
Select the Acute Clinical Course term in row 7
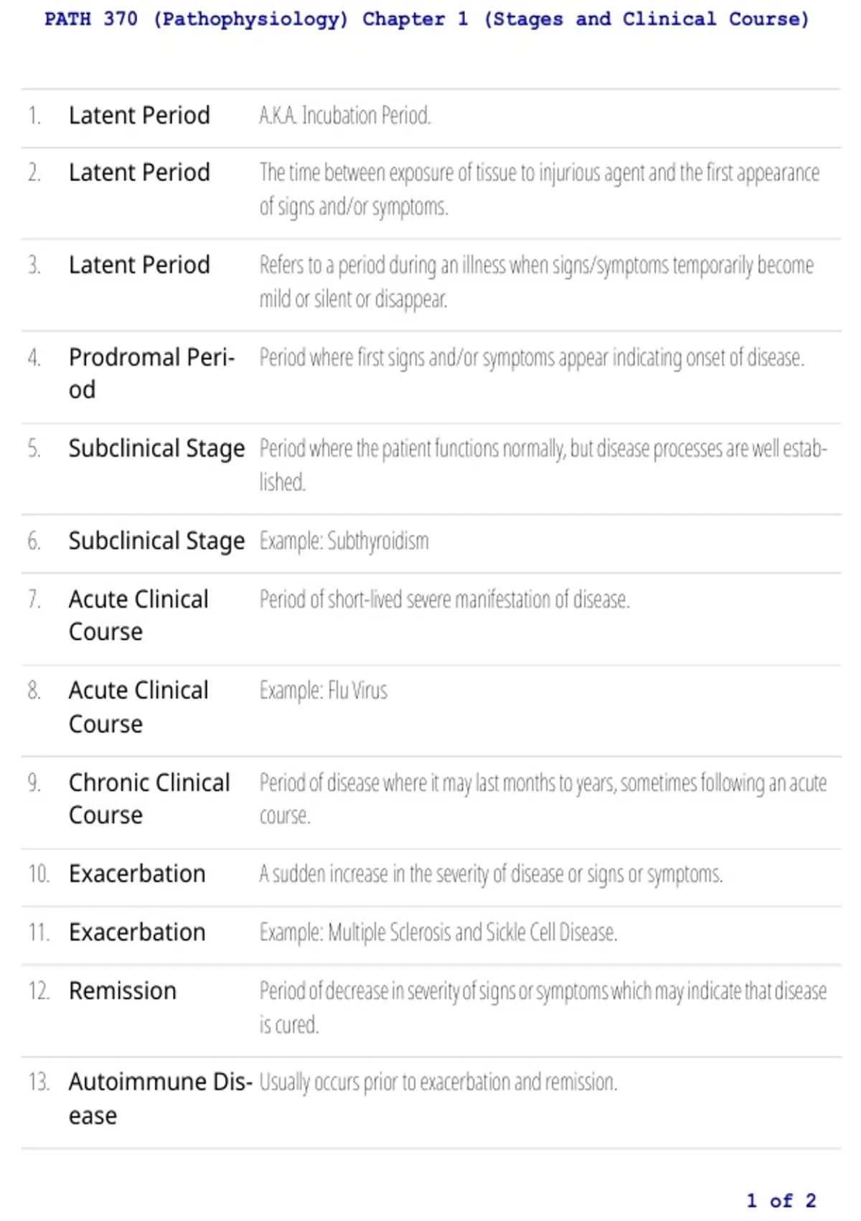pos(138,616)
